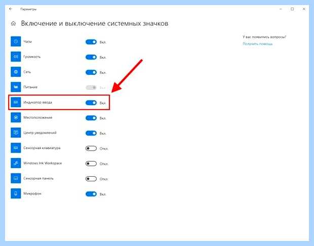The image size is (314, 246).
Task: Switch off the Индикатор ввода toggle
Action: pos(91,103)
